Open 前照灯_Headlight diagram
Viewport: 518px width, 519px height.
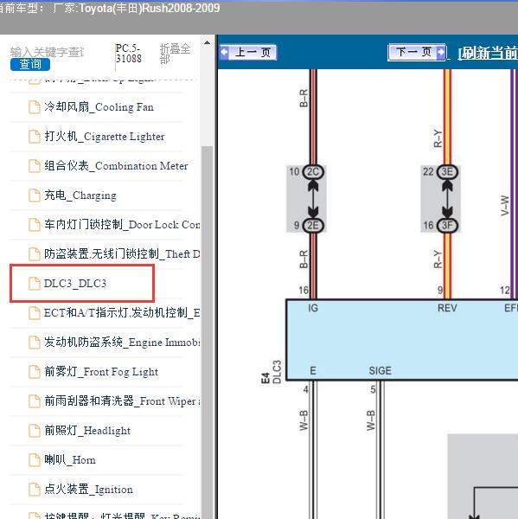(87, 430)
